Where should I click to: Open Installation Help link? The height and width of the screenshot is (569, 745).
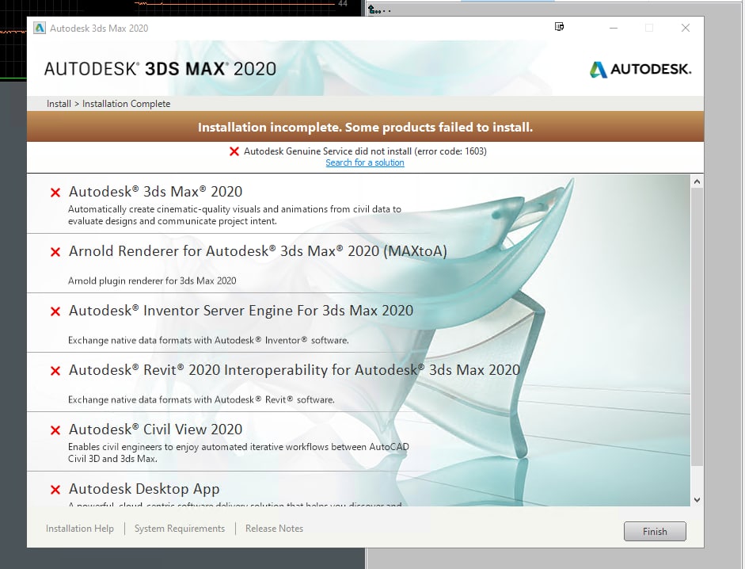pos(80,529)
